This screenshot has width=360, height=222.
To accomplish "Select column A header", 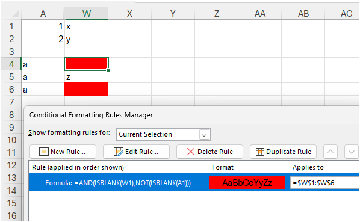I will (x=43, y=13).
